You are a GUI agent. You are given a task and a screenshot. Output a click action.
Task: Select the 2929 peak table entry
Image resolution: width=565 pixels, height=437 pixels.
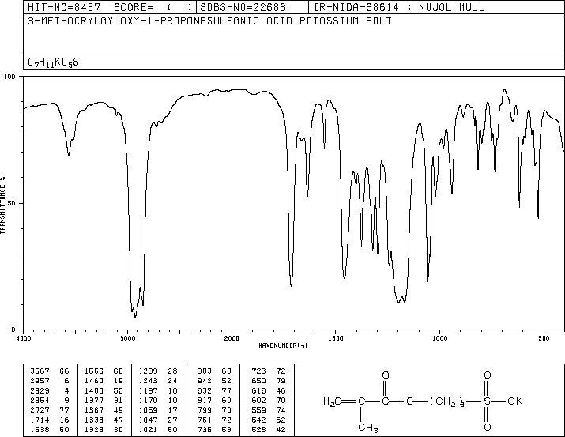pyautogui.click(x=50, y=390)
